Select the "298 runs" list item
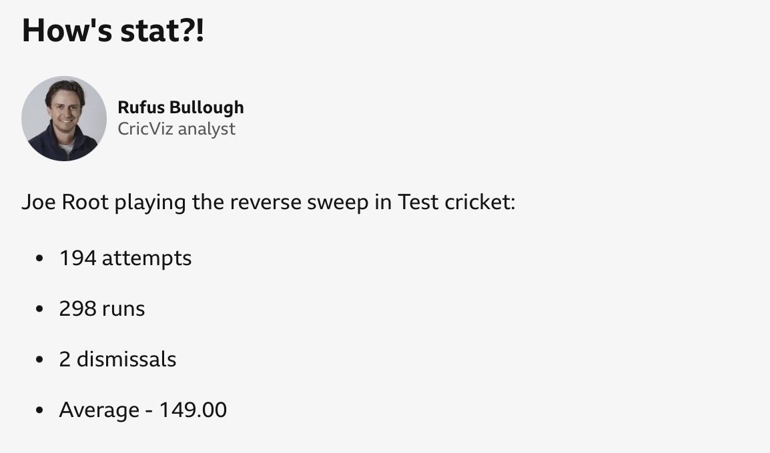770x453 pixels. coord(102,309)
